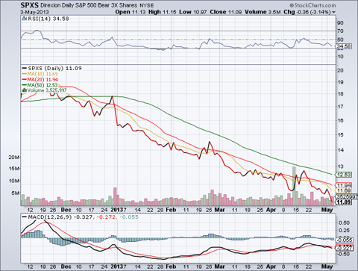Click the red 11.94 price tag on right axis

(344, 185)
